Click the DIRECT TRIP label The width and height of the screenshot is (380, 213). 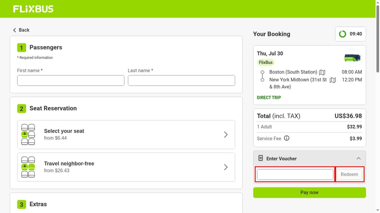(x=269, y=97)
